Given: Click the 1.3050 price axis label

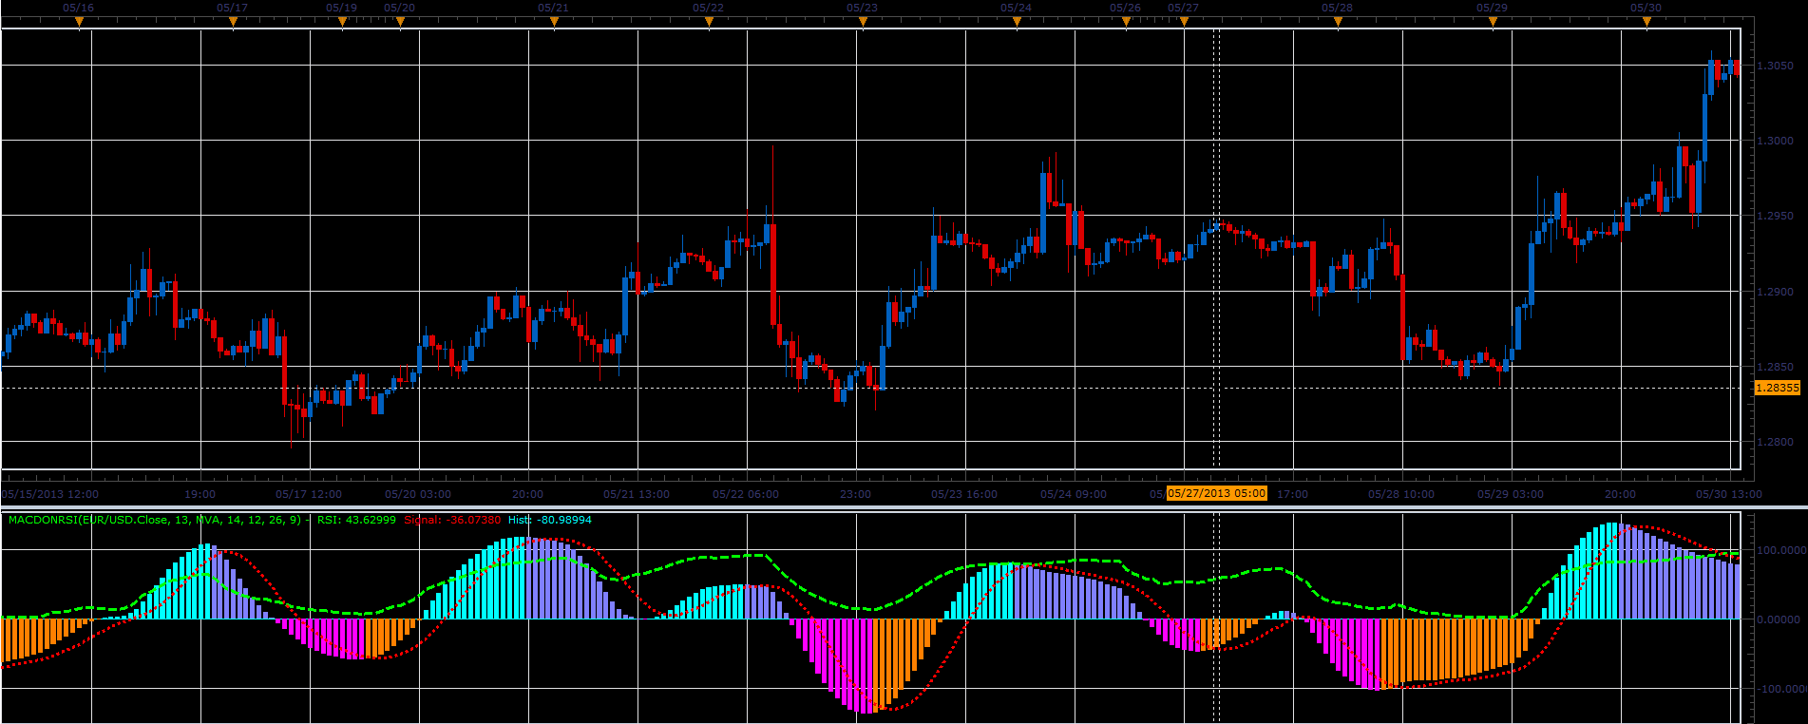Looking at the screenshot, I should 1776,66.
